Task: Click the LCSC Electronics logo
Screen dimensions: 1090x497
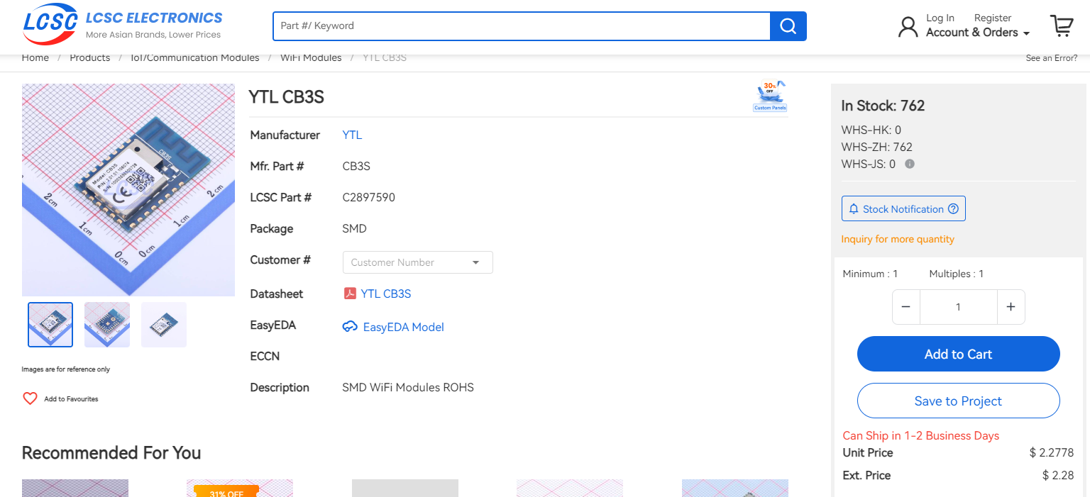Action: pos(122,25)
